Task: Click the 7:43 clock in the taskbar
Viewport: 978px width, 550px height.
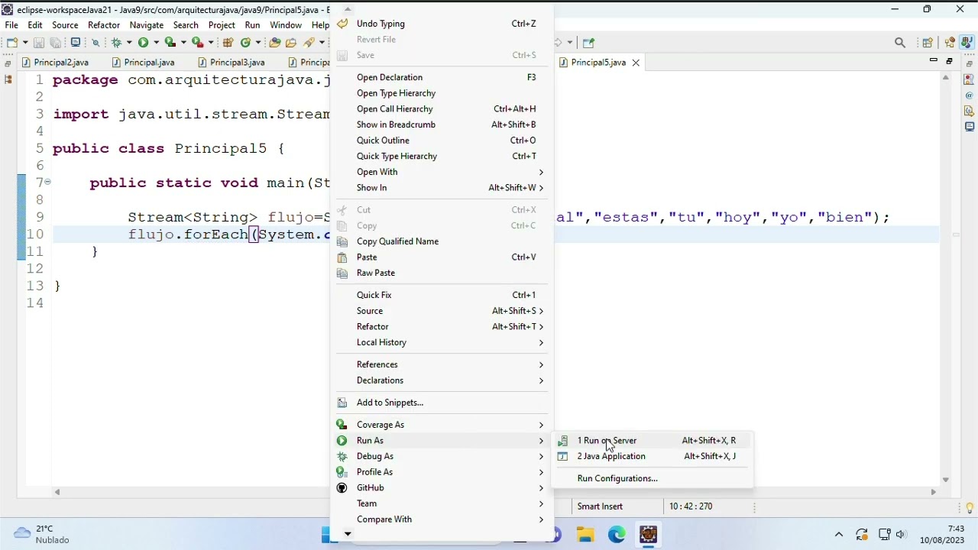Action: click(x=956, y=529)
